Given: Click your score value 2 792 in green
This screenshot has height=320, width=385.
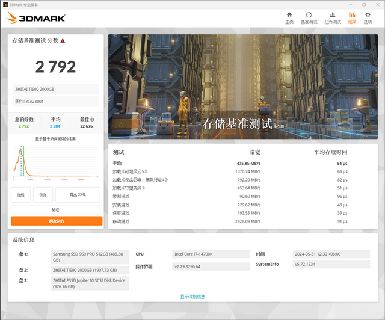Looking at the screenshot, I should (23, 126).
